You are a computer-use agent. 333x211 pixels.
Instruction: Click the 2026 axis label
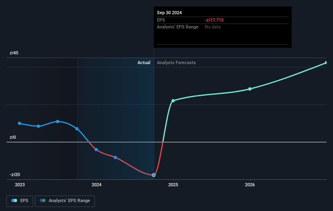(250, 185)
